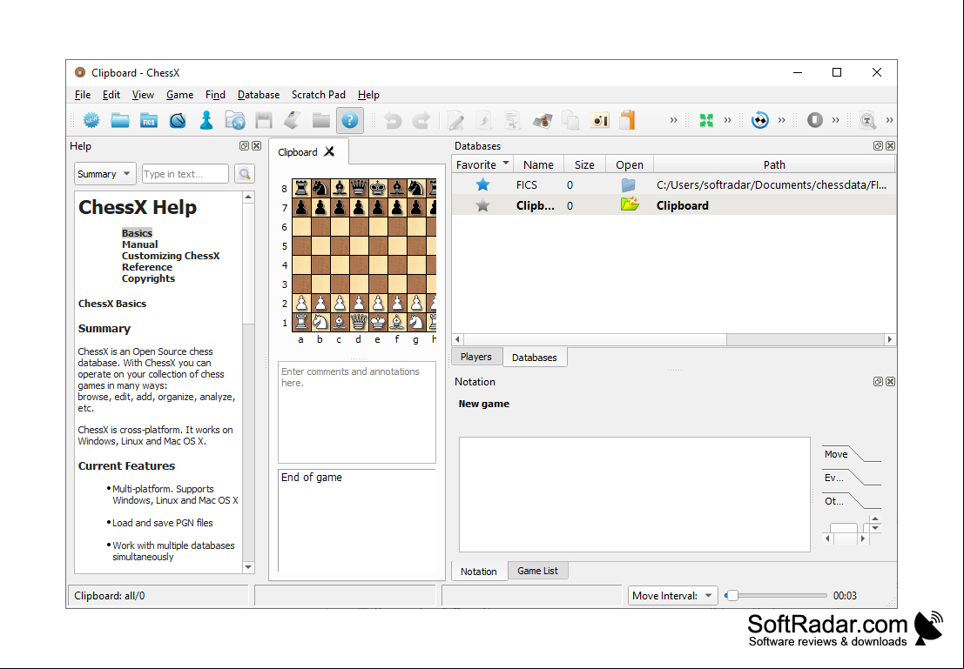The height and width of the screenshot is (669, 964).
Task: Click the Help panel scroll down arrow
Action: pyautogui.click(x=248, y=567)
